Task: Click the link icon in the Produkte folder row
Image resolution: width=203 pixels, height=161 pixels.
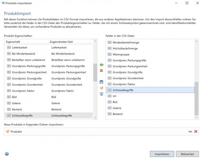Action: [190, 131]
